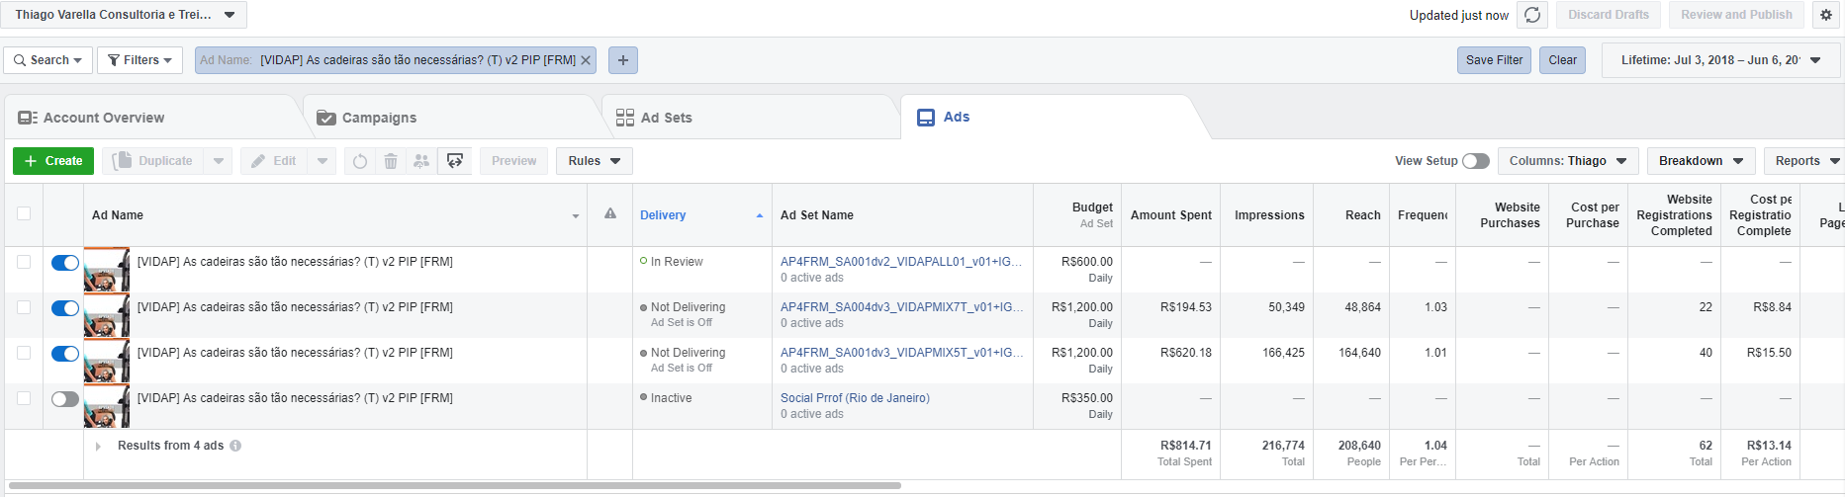Open the Lifetime date range dropdown
The height and width of the screenshot is (497, 1845).
[x=1721, y=60]
